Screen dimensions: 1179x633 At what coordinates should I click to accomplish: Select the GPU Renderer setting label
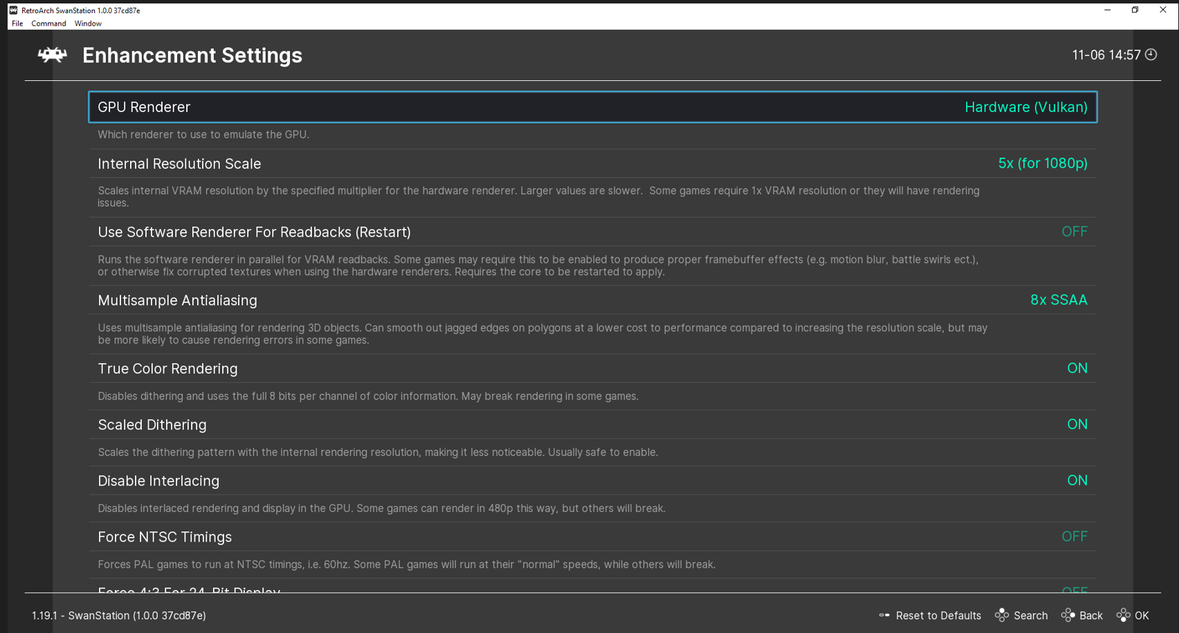click(144, 107)
